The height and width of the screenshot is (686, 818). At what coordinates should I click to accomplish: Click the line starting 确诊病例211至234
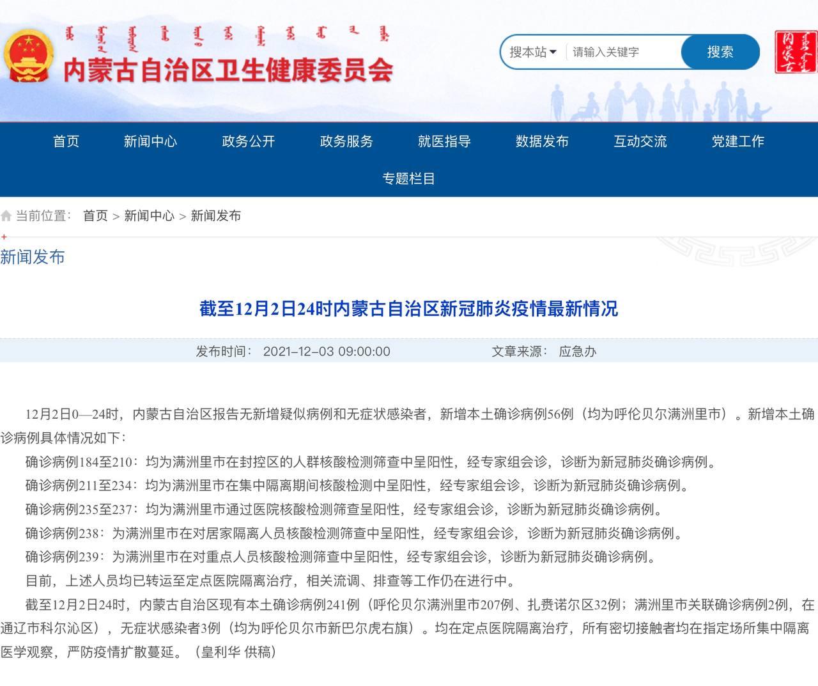tap(359, 486)
